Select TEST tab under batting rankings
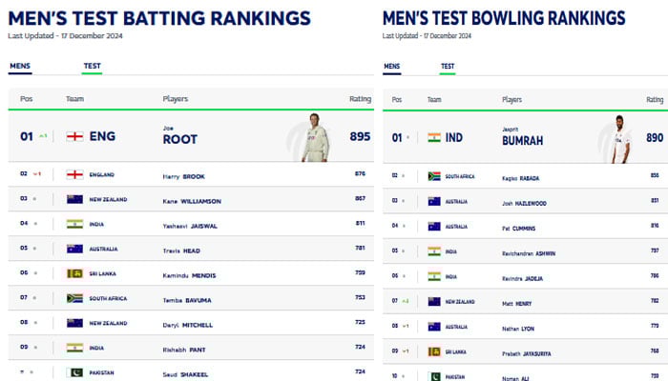 point(93,67)
